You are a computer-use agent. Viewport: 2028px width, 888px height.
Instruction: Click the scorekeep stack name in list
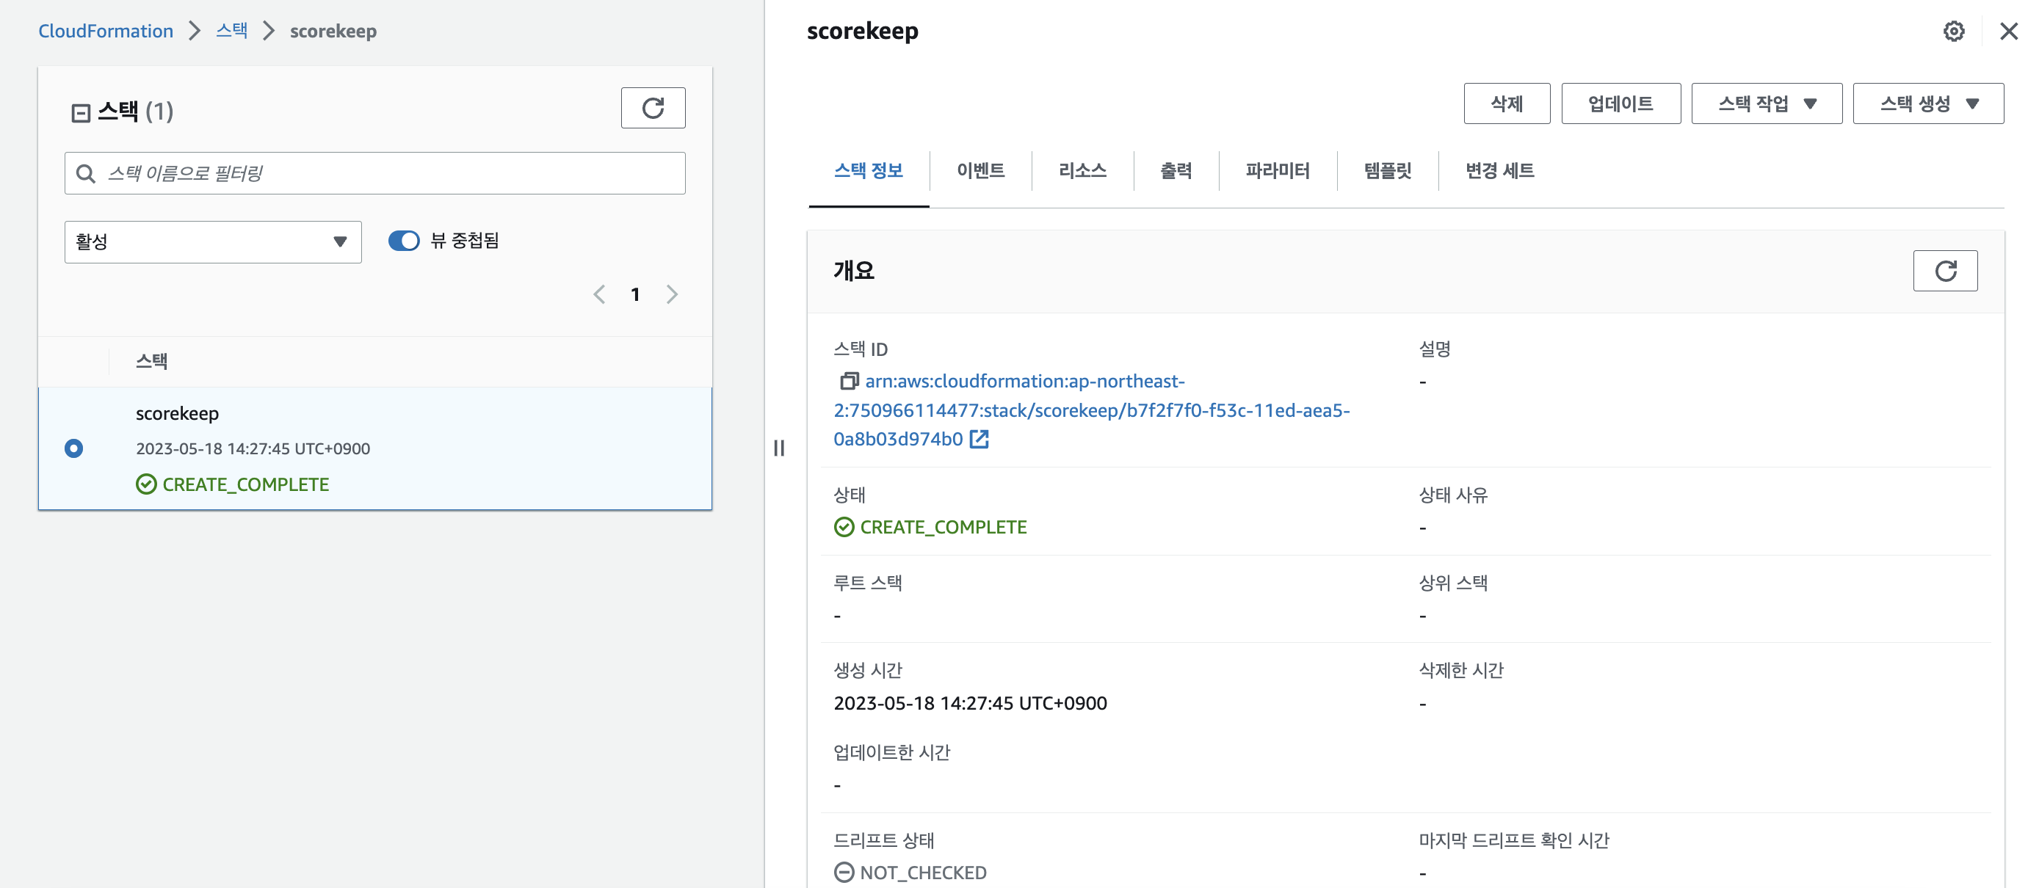coord(177,413)
